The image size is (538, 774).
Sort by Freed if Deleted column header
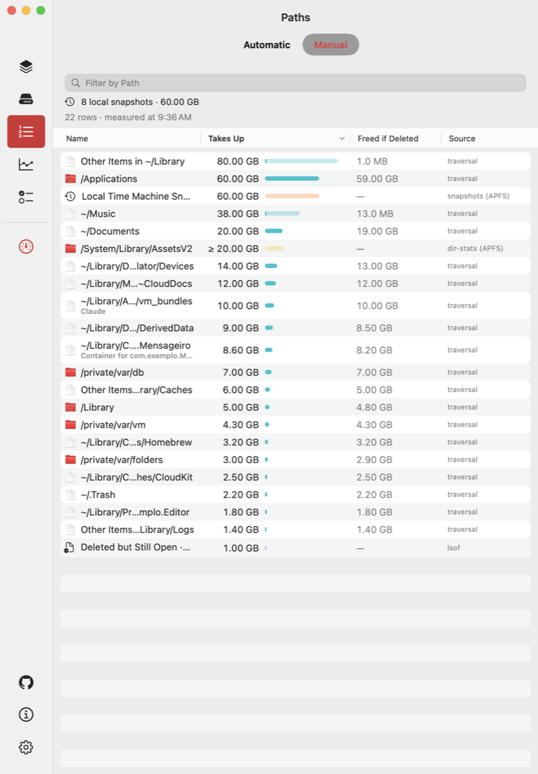[388, 139]
